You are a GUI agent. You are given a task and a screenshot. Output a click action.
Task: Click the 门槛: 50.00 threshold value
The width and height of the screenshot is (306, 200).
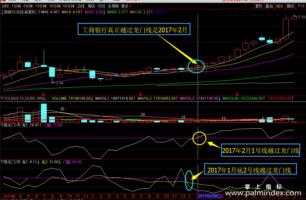click(x=72, y=162)
